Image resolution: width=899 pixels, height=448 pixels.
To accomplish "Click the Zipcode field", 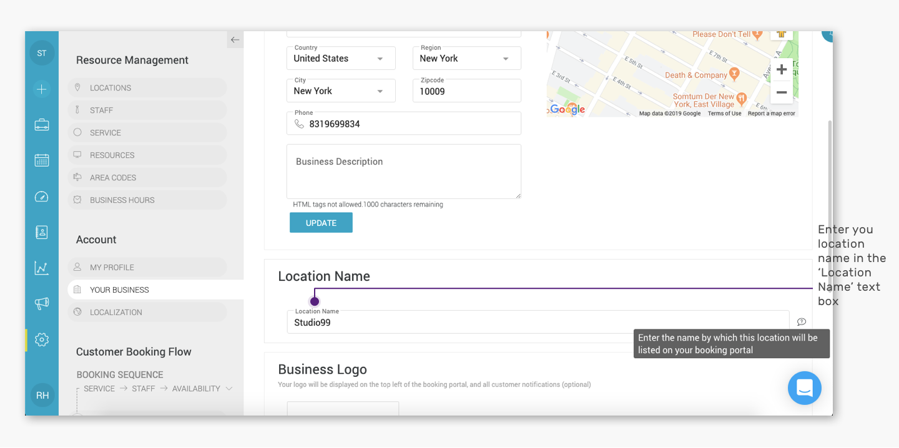I will coord(467,90).
